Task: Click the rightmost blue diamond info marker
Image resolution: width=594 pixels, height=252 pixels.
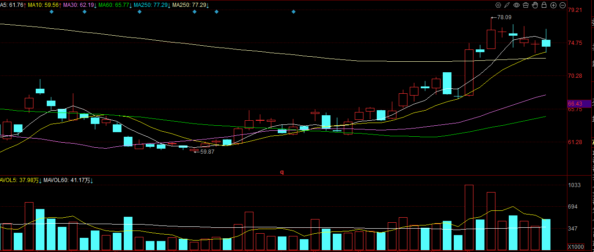Action: pyautogui.click(x=293, y=11)
